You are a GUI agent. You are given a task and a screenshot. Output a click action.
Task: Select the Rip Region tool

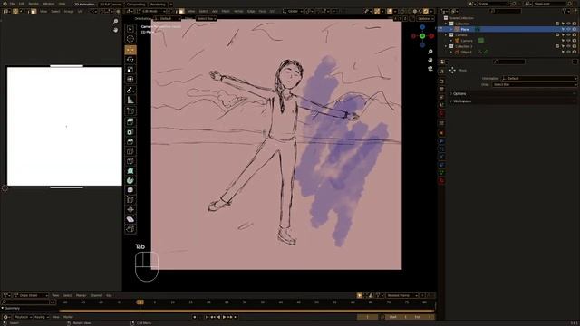[x=130, y=229]
